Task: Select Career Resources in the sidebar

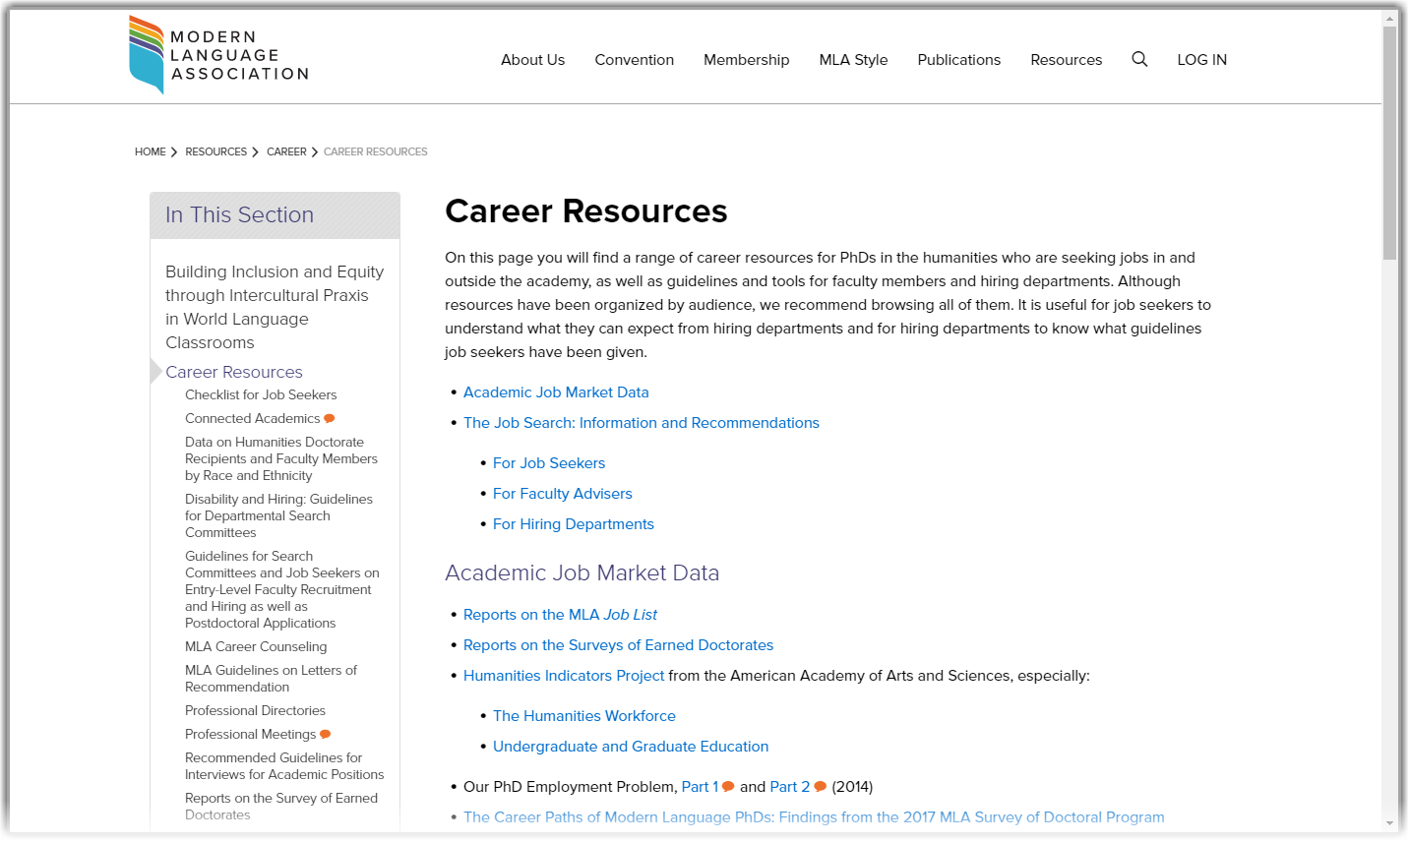Action: (x=234, y=372)
